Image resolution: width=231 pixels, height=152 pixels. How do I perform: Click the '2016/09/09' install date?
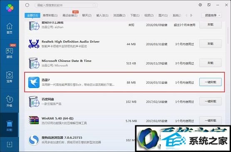156,25
